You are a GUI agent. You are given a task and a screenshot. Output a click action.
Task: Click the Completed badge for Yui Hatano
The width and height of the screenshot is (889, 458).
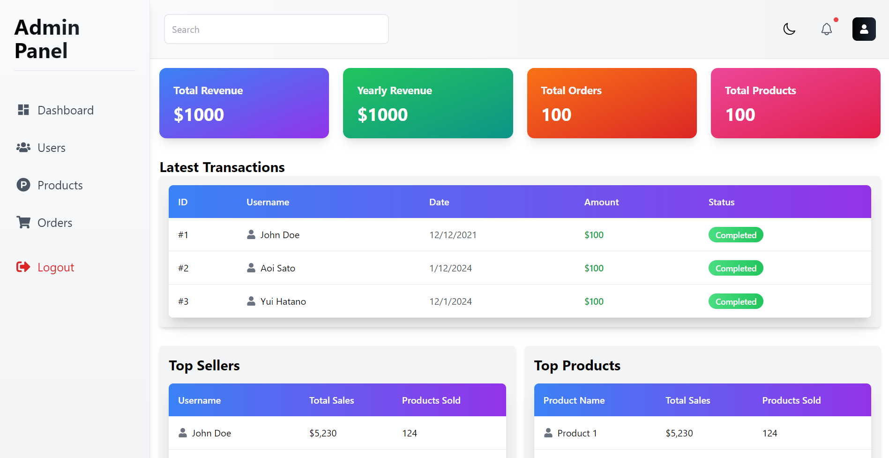(x=735, y=301)
